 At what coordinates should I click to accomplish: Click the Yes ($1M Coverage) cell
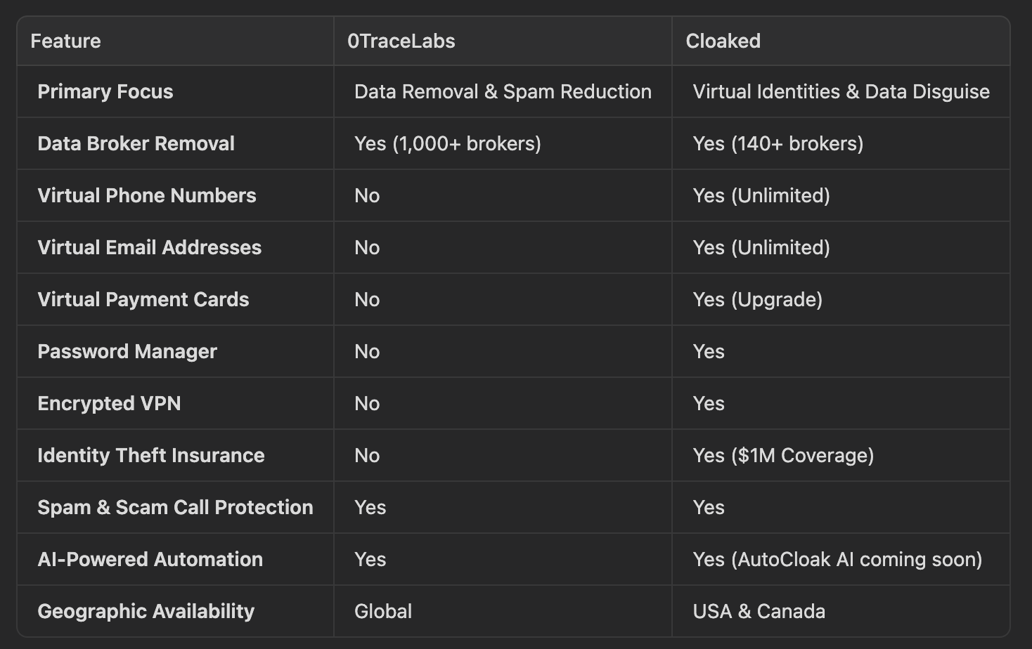tap(783, 455)
